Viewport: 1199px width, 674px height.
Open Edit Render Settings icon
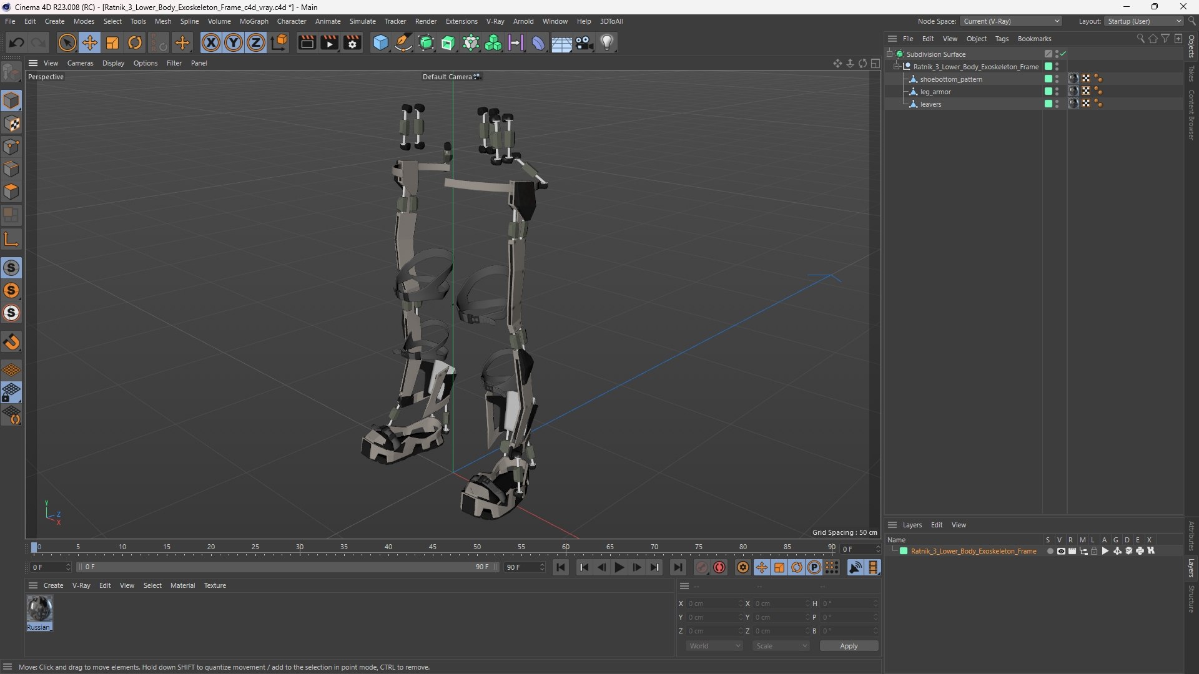[x=352, y=42]
